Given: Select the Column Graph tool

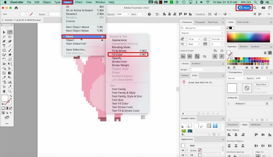Looking at the screenshot, I should [10, 82].
